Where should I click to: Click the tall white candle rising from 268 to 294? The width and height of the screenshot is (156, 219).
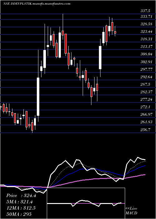38,96
